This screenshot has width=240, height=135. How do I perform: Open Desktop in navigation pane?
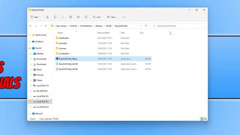pos(40,54)
